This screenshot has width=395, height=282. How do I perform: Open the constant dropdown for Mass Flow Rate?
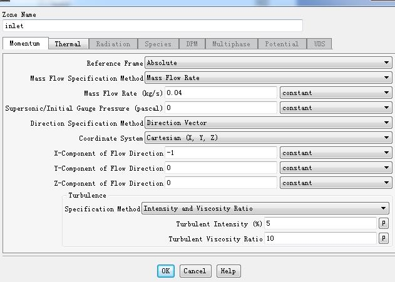pos(336,93)
